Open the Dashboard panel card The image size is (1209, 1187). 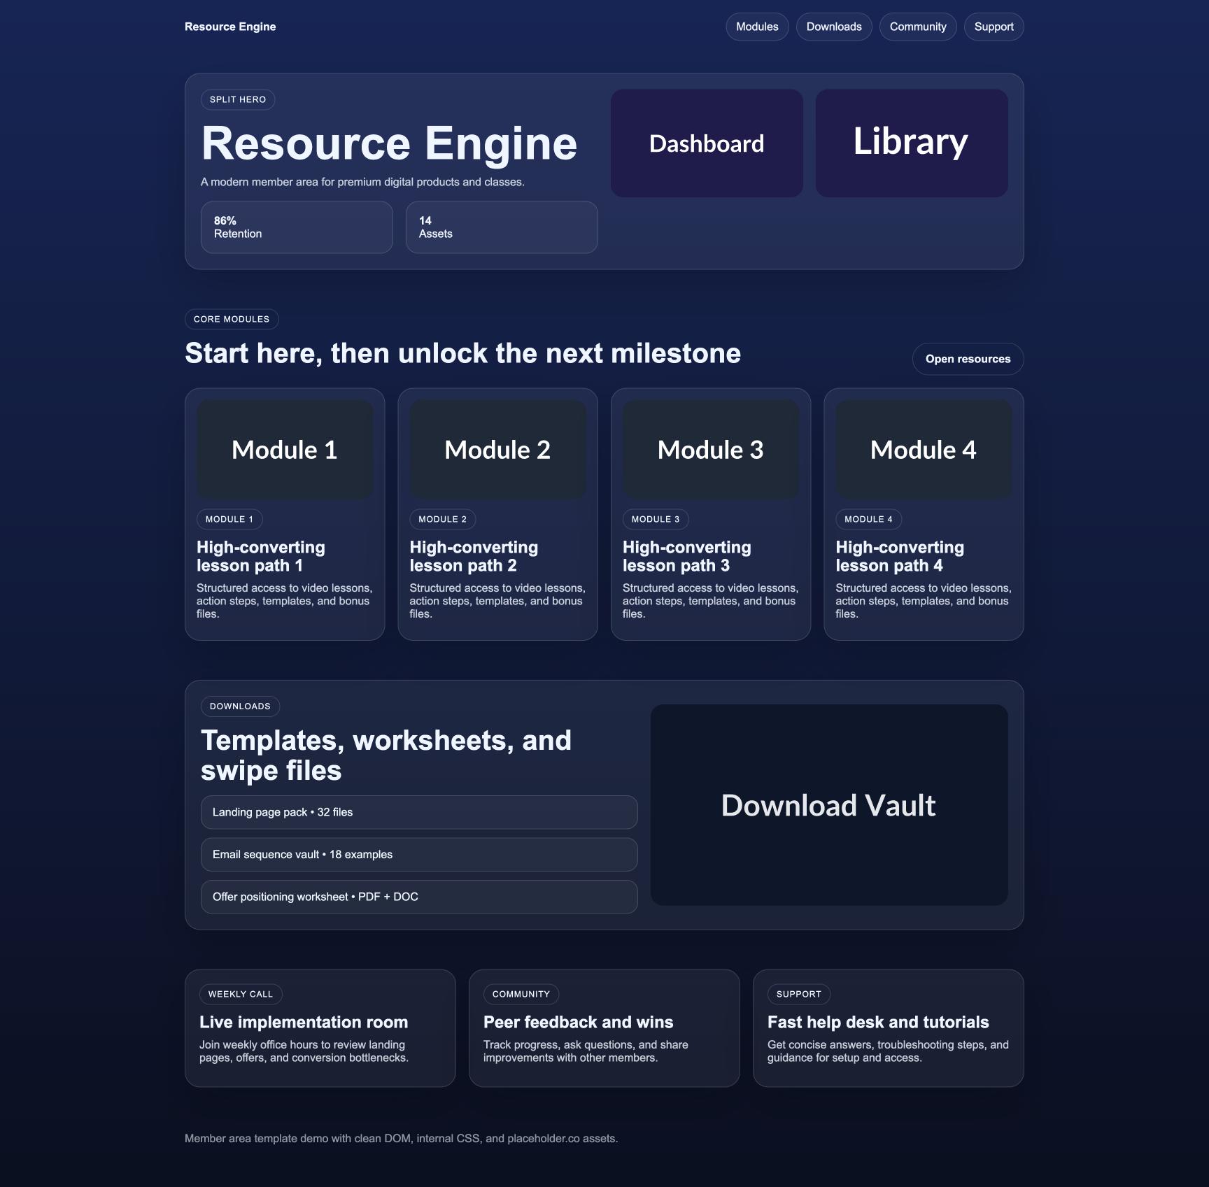[706, 143]
